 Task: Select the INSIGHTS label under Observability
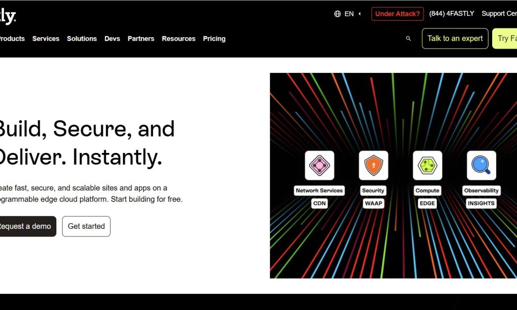(481, 203)
